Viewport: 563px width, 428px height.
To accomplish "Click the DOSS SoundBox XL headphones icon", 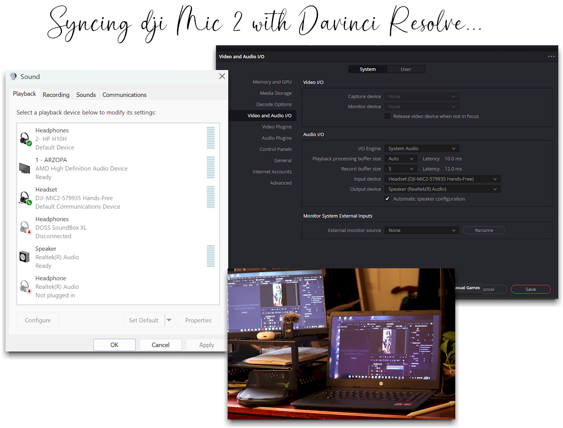I will 25,228.
